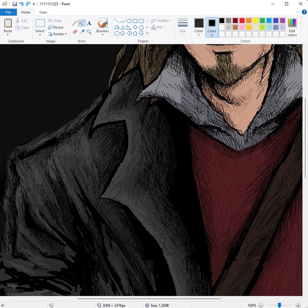Click the vertical scrollbar thumb

coord(305,138)
